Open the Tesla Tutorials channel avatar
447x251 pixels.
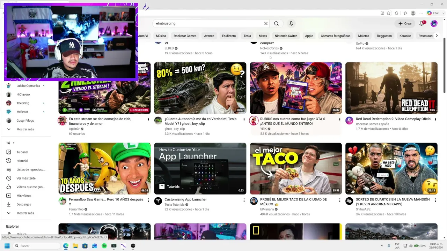[x=158, y=201]
